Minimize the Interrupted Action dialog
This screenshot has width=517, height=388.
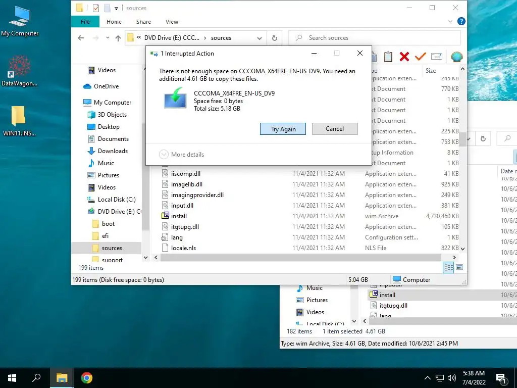314,53
